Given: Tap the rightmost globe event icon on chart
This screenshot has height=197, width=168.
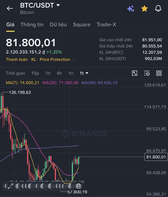Looking at the screenshot, I should [79, 186].
